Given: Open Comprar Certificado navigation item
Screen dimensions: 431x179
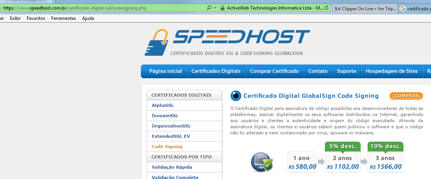Looking at the screenshot, I should pyautogui.click(x=274, y=71).
